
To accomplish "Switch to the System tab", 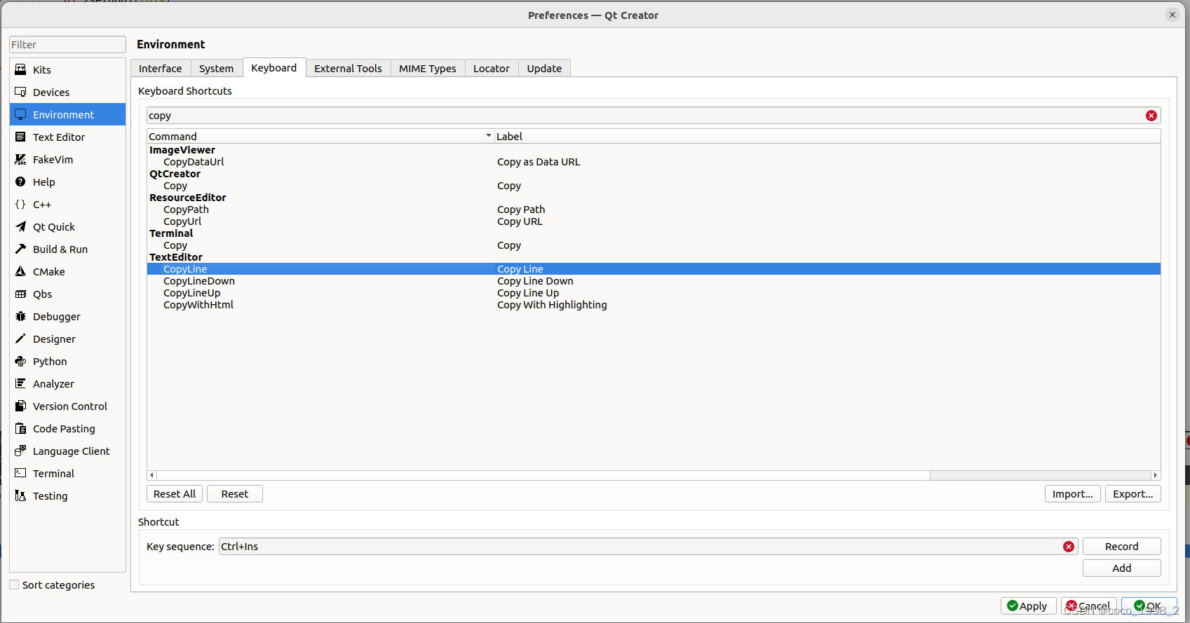I will 217,68.
